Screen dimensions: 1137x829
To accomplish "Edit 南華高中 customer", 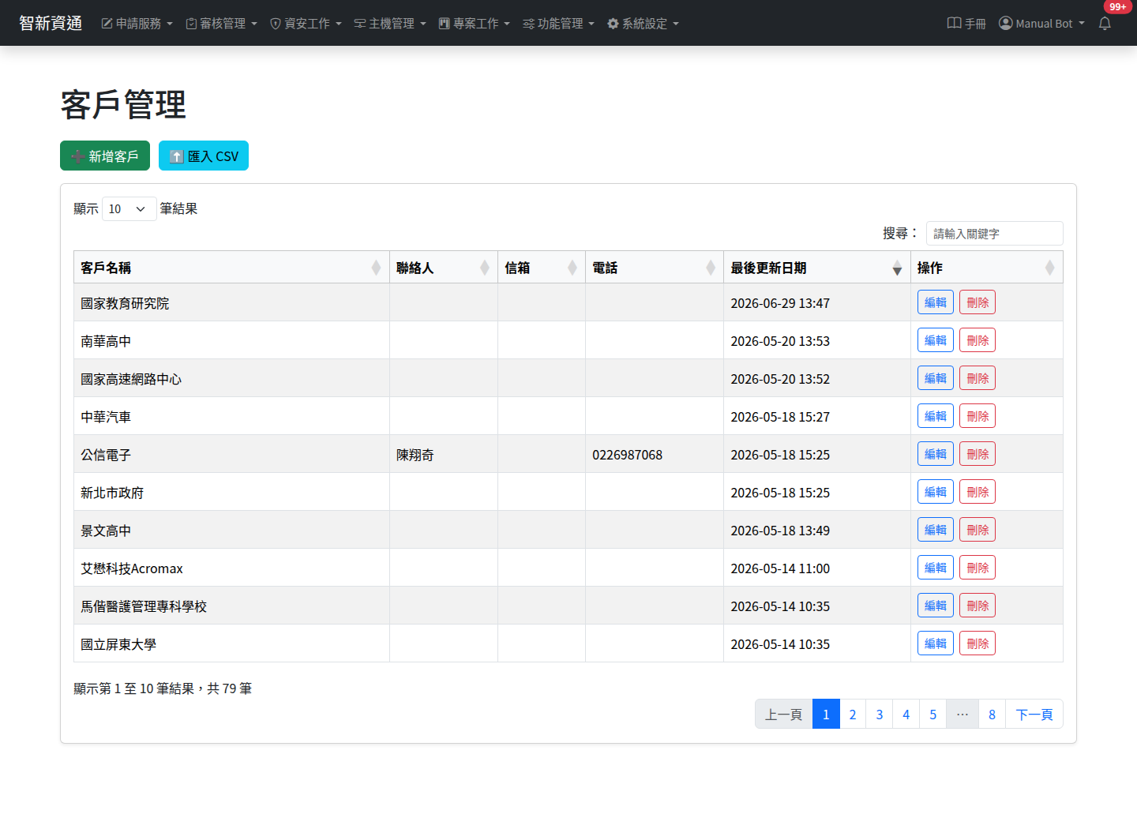I will click(x=936, y=340).
